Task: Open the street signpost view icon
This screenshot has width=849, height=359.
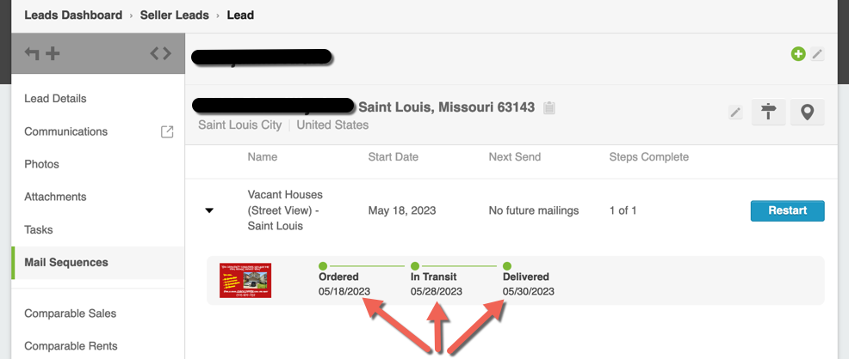Action: click(x=768, y=113)
